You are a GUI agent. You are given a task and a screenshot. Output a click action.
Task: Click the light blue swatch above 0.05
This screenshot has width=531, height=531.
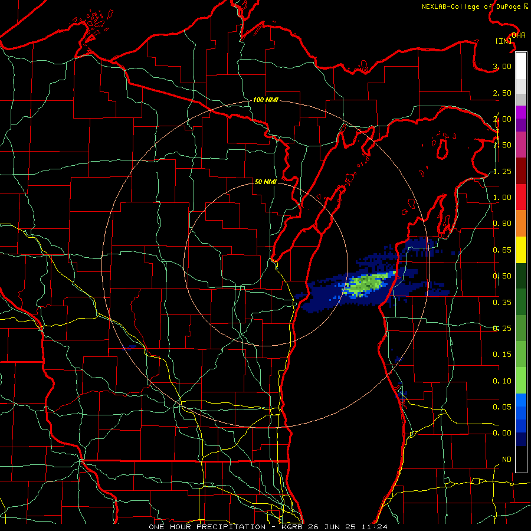coord(521,400)
